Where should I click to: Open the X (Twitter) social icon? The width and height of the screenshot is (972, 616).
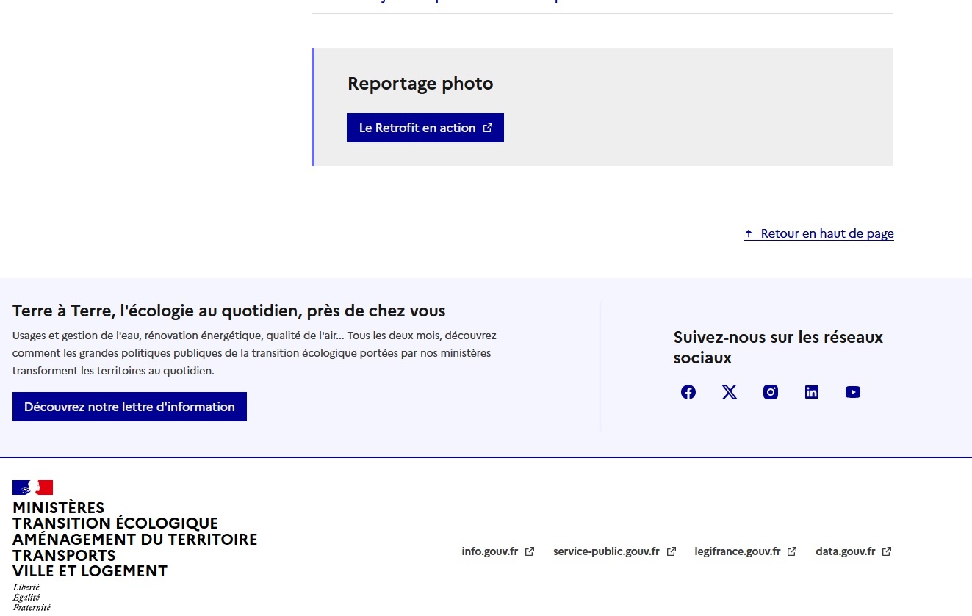[x=730, y=392]
